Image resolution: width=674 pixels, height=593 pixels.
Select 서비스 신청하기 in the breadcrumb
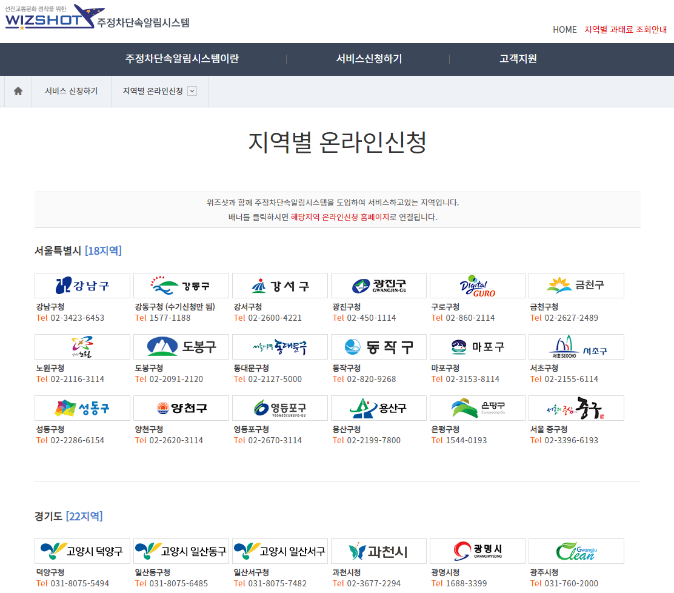(x=72, y=91)
